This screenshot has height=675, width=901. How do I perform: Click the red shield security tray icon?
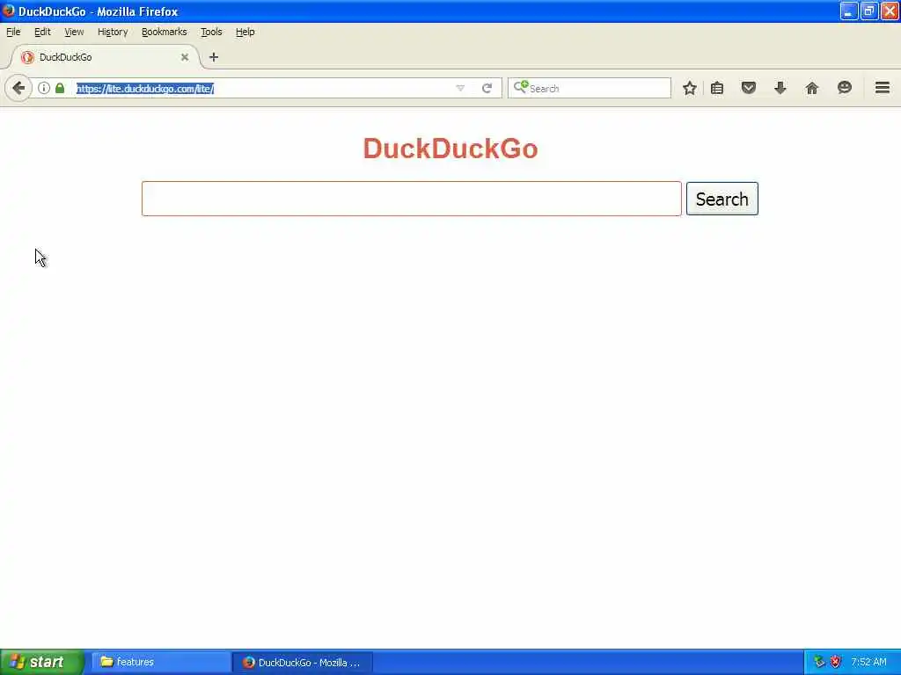pos(836,662)
